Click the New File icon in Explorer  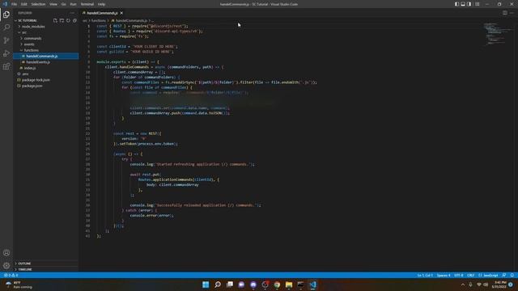pos(55,20)
